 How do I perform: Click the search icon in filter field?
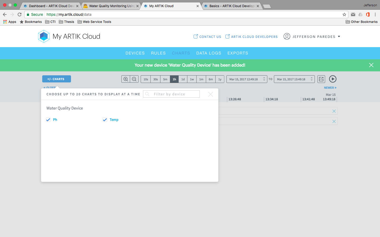coord(147,94)
